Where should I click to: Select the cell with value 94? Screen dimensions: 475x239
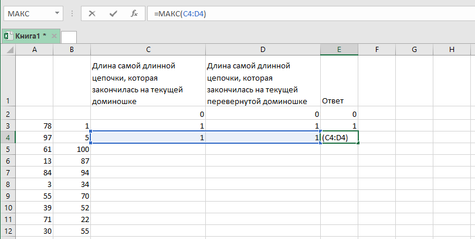(72, 172)
